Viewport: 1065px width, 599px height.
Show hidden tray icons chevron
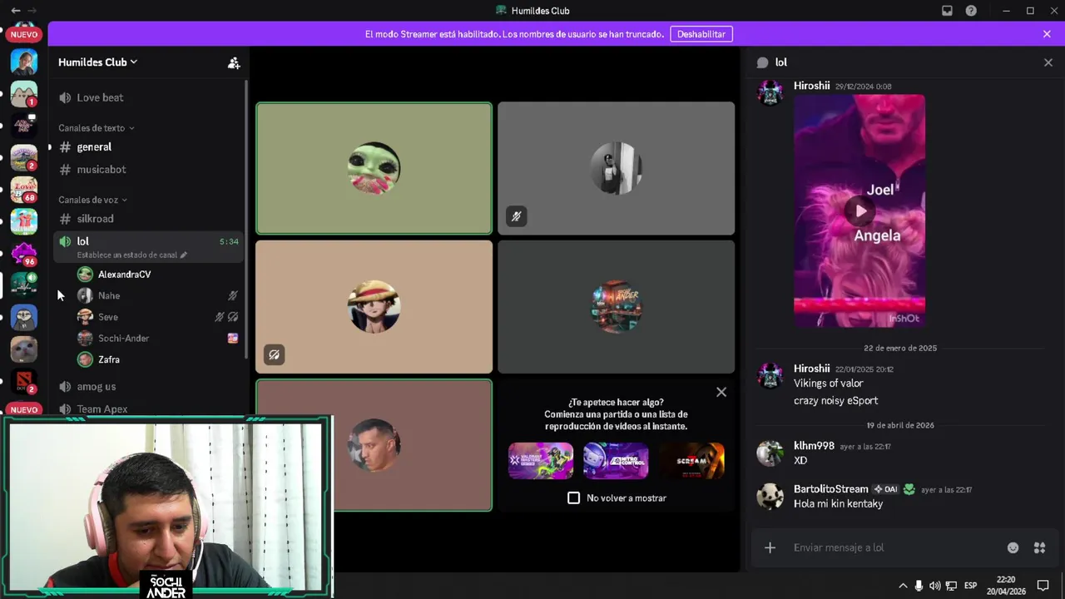click(903, 586)
